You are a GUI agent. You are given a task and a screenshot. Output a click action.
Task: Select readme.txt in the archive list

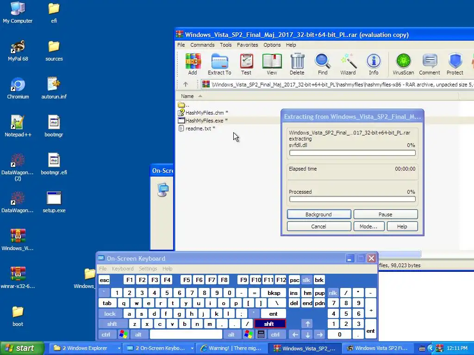(x=198, y=129)
